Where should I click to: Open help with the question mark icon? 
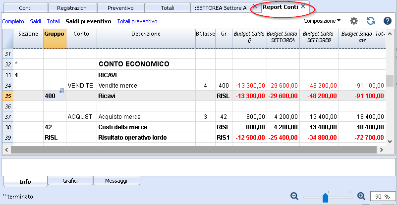coord(388,21)
